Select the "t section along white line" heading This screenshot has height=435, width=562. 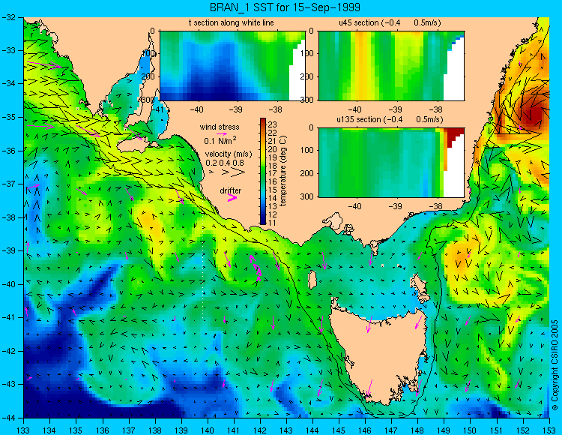232,23
